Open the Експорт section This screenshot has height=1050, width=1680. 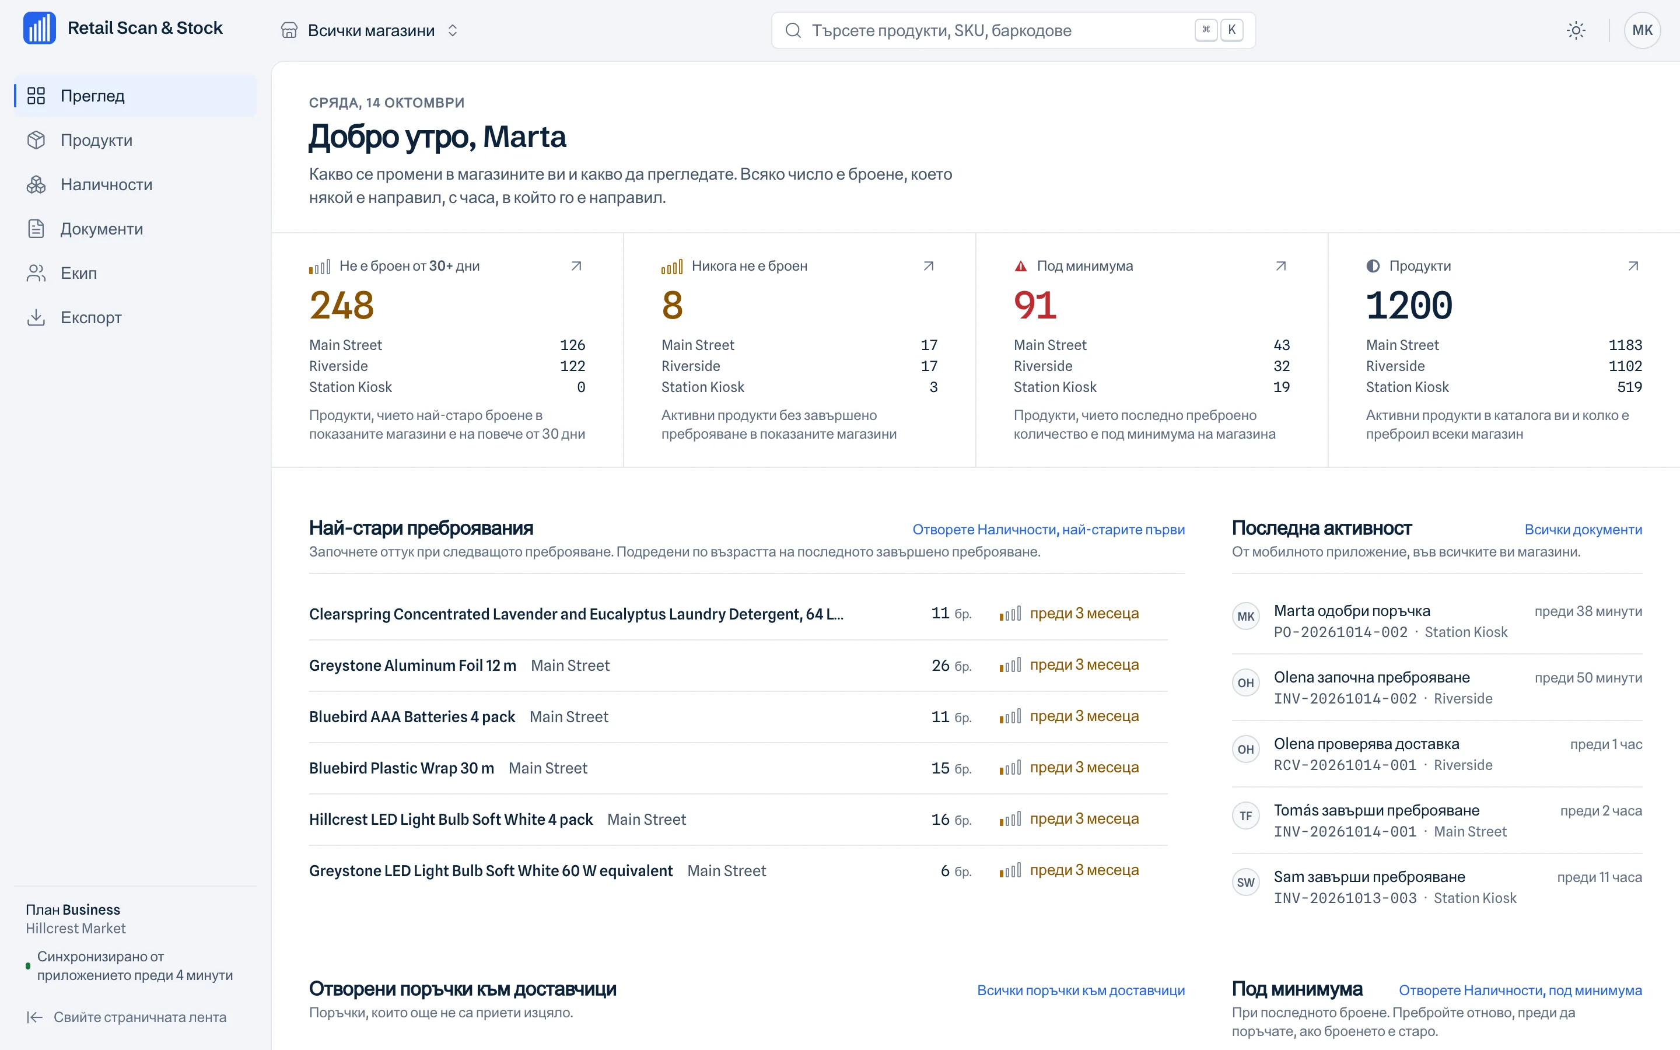[135, 317]
